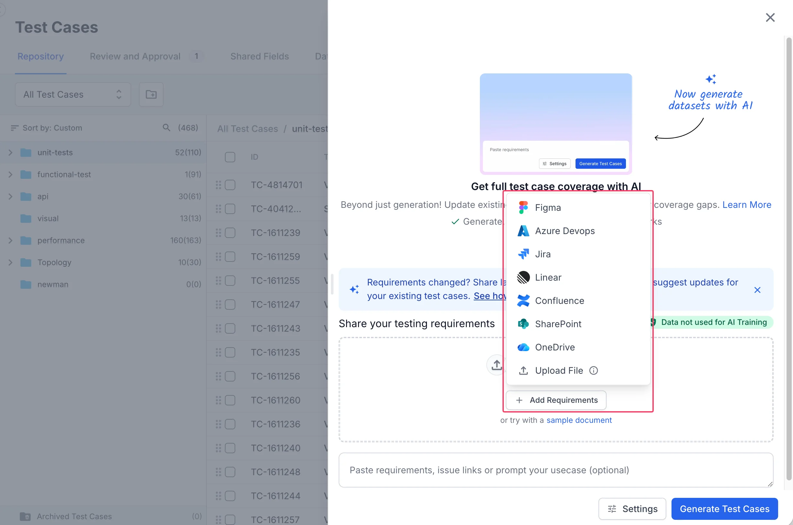
Task: Click the Generate Test Cases button
Action: pyautogui.click(x=724, y=509)
